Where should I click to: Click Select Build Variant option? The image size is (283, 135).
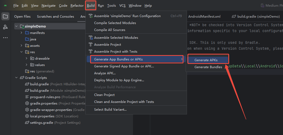110,110
